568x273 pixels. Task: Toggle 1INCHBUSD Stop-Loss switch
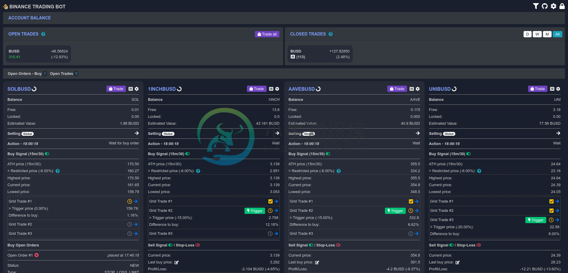tap(198, 245)
